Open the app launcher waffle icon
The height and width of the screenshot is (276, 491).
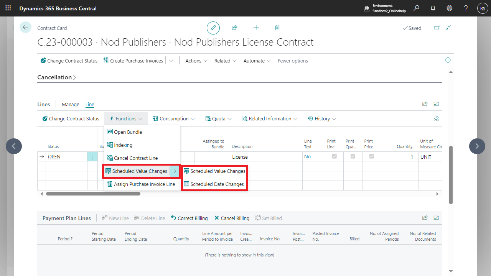8,8
